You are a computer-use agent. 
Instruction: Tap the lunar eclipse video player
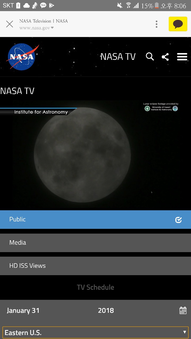tap(95, 155)
